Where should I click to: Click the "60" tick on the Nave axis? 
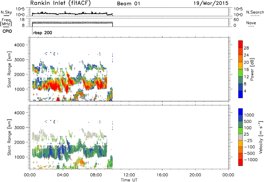(x=236, y=20)
